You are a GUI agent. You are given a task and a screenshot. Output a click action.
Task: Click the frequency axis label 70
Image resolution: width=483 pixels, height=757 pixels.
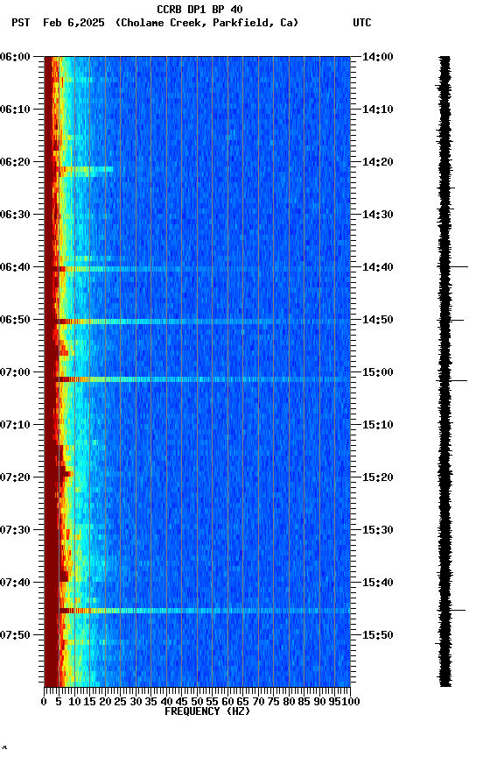(258, 702)
